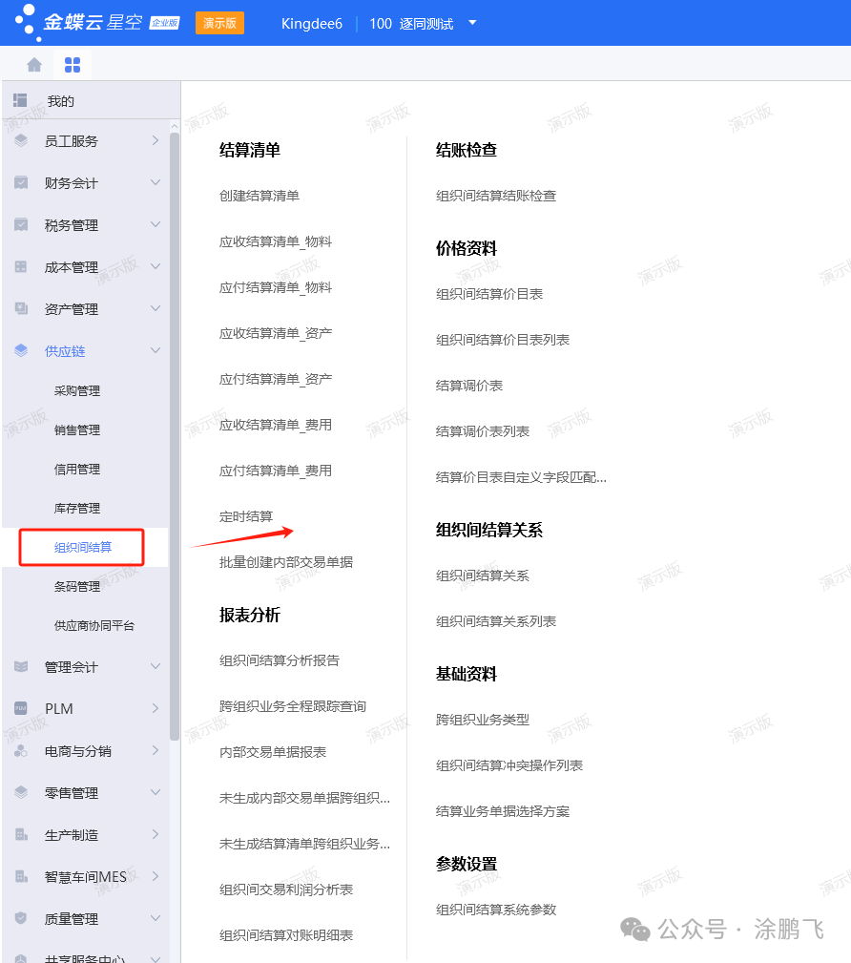The width and height of the screenshot is (851, 963).
Task: Expand the 管理会计 menu chevron
Action: point(156,667)
